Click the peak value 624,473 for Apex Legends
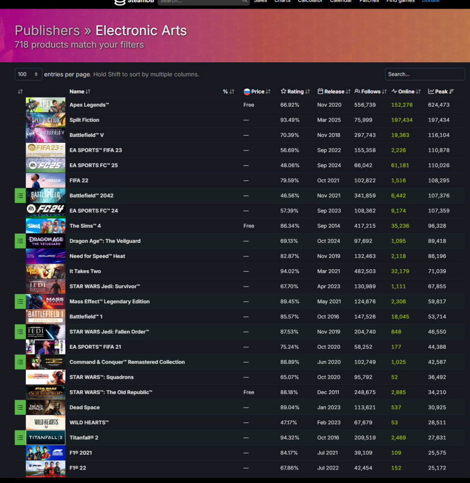 point(439,105)
